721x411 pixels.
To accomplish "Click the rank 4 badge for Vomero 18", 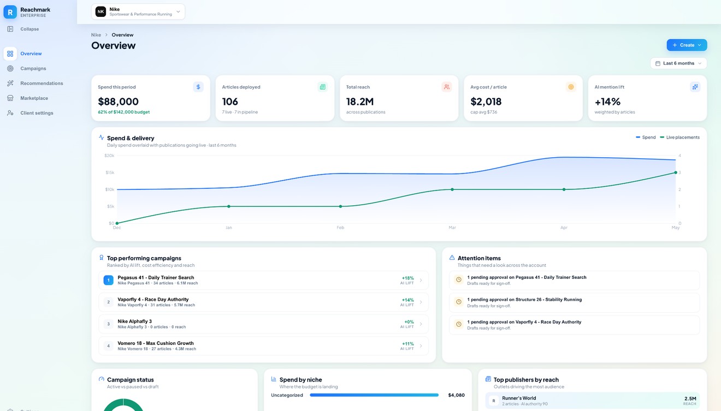I will coord(108,346).
